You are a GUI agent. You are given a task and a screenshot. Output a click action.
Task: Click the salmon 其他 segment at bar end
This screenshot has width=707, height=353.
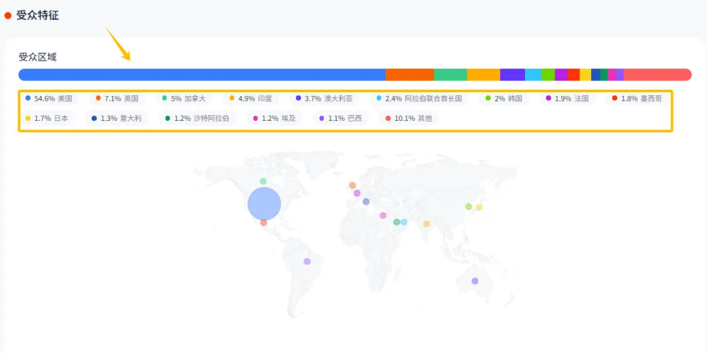point(657,75)
